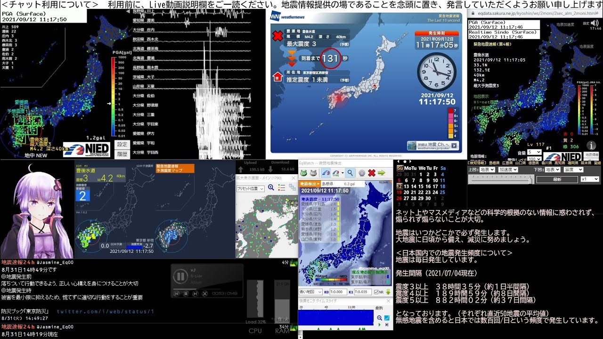The image size is (603, 339).
Task: Click the speaker volume icon at top right
Action: tap(595, 23)
